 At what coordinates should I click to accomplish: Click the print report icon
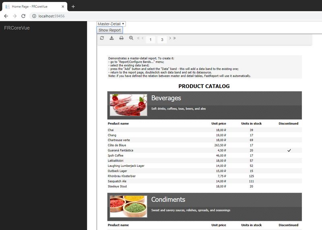pyautogui.click(x=121, y=38)
